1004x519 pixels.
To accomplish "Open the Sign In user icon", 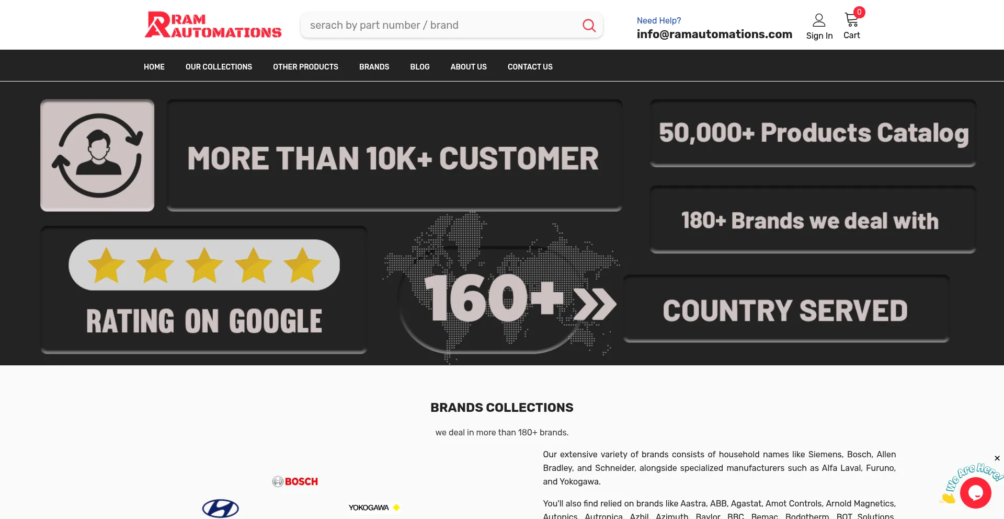I will (x=819, y=21).
